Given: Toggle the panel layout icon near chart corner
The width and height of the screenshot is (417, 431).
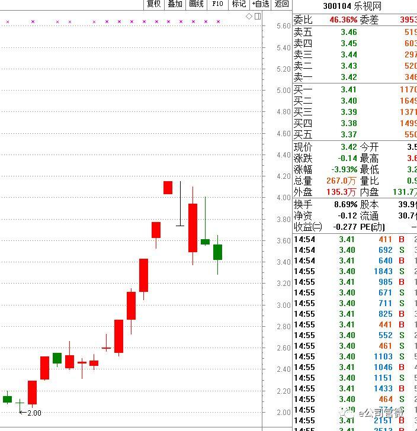Looking at the screenshot, I should point(258,17).
